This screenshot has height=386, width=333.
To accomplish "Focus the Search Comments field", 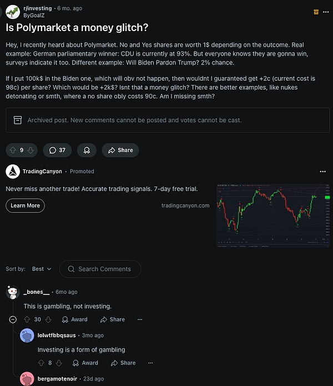I will click(104, 269).
